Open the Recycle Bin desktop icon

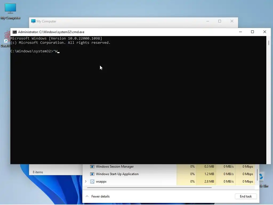(263, 180)
